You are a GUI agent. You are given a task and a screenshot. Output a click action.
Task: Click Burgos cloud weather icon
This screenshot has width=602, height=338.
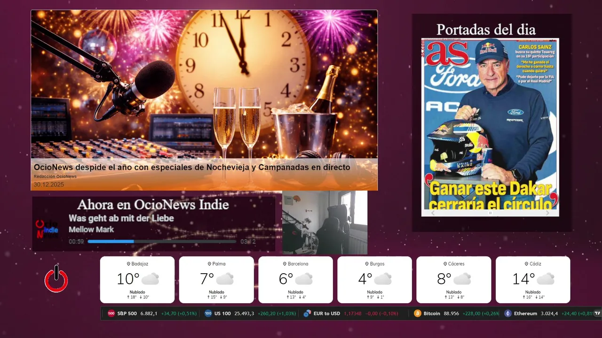click(x=383, y=279)
